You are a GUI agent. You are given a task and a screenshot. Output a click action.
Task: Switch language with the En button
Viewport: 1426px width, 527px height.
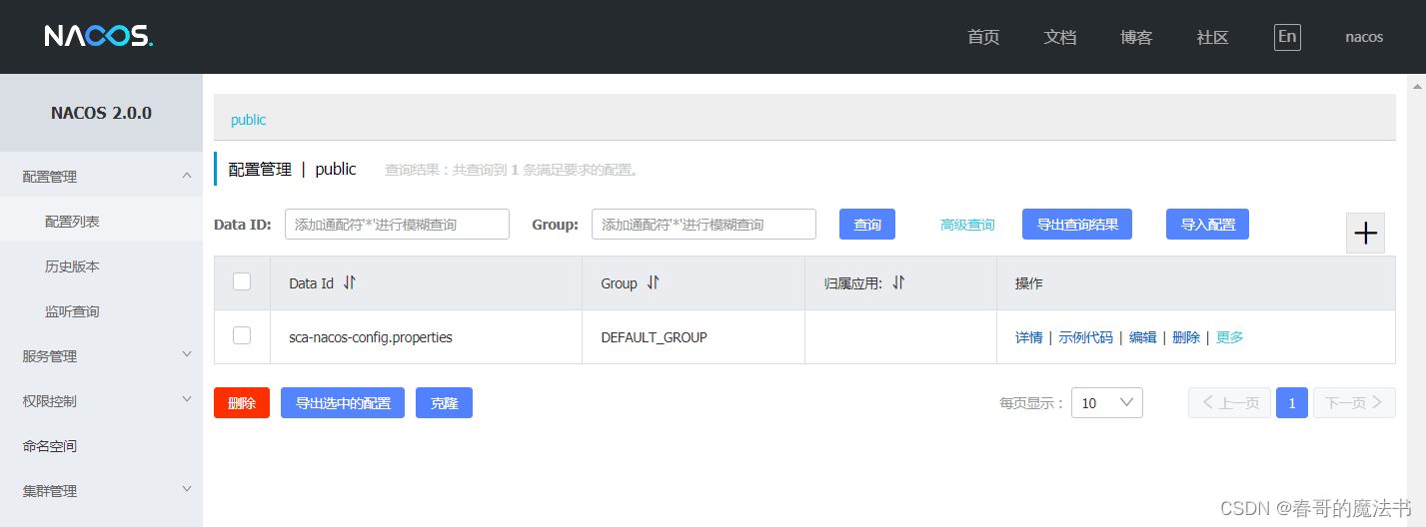pyautogui.click(x=1287, y=37)
